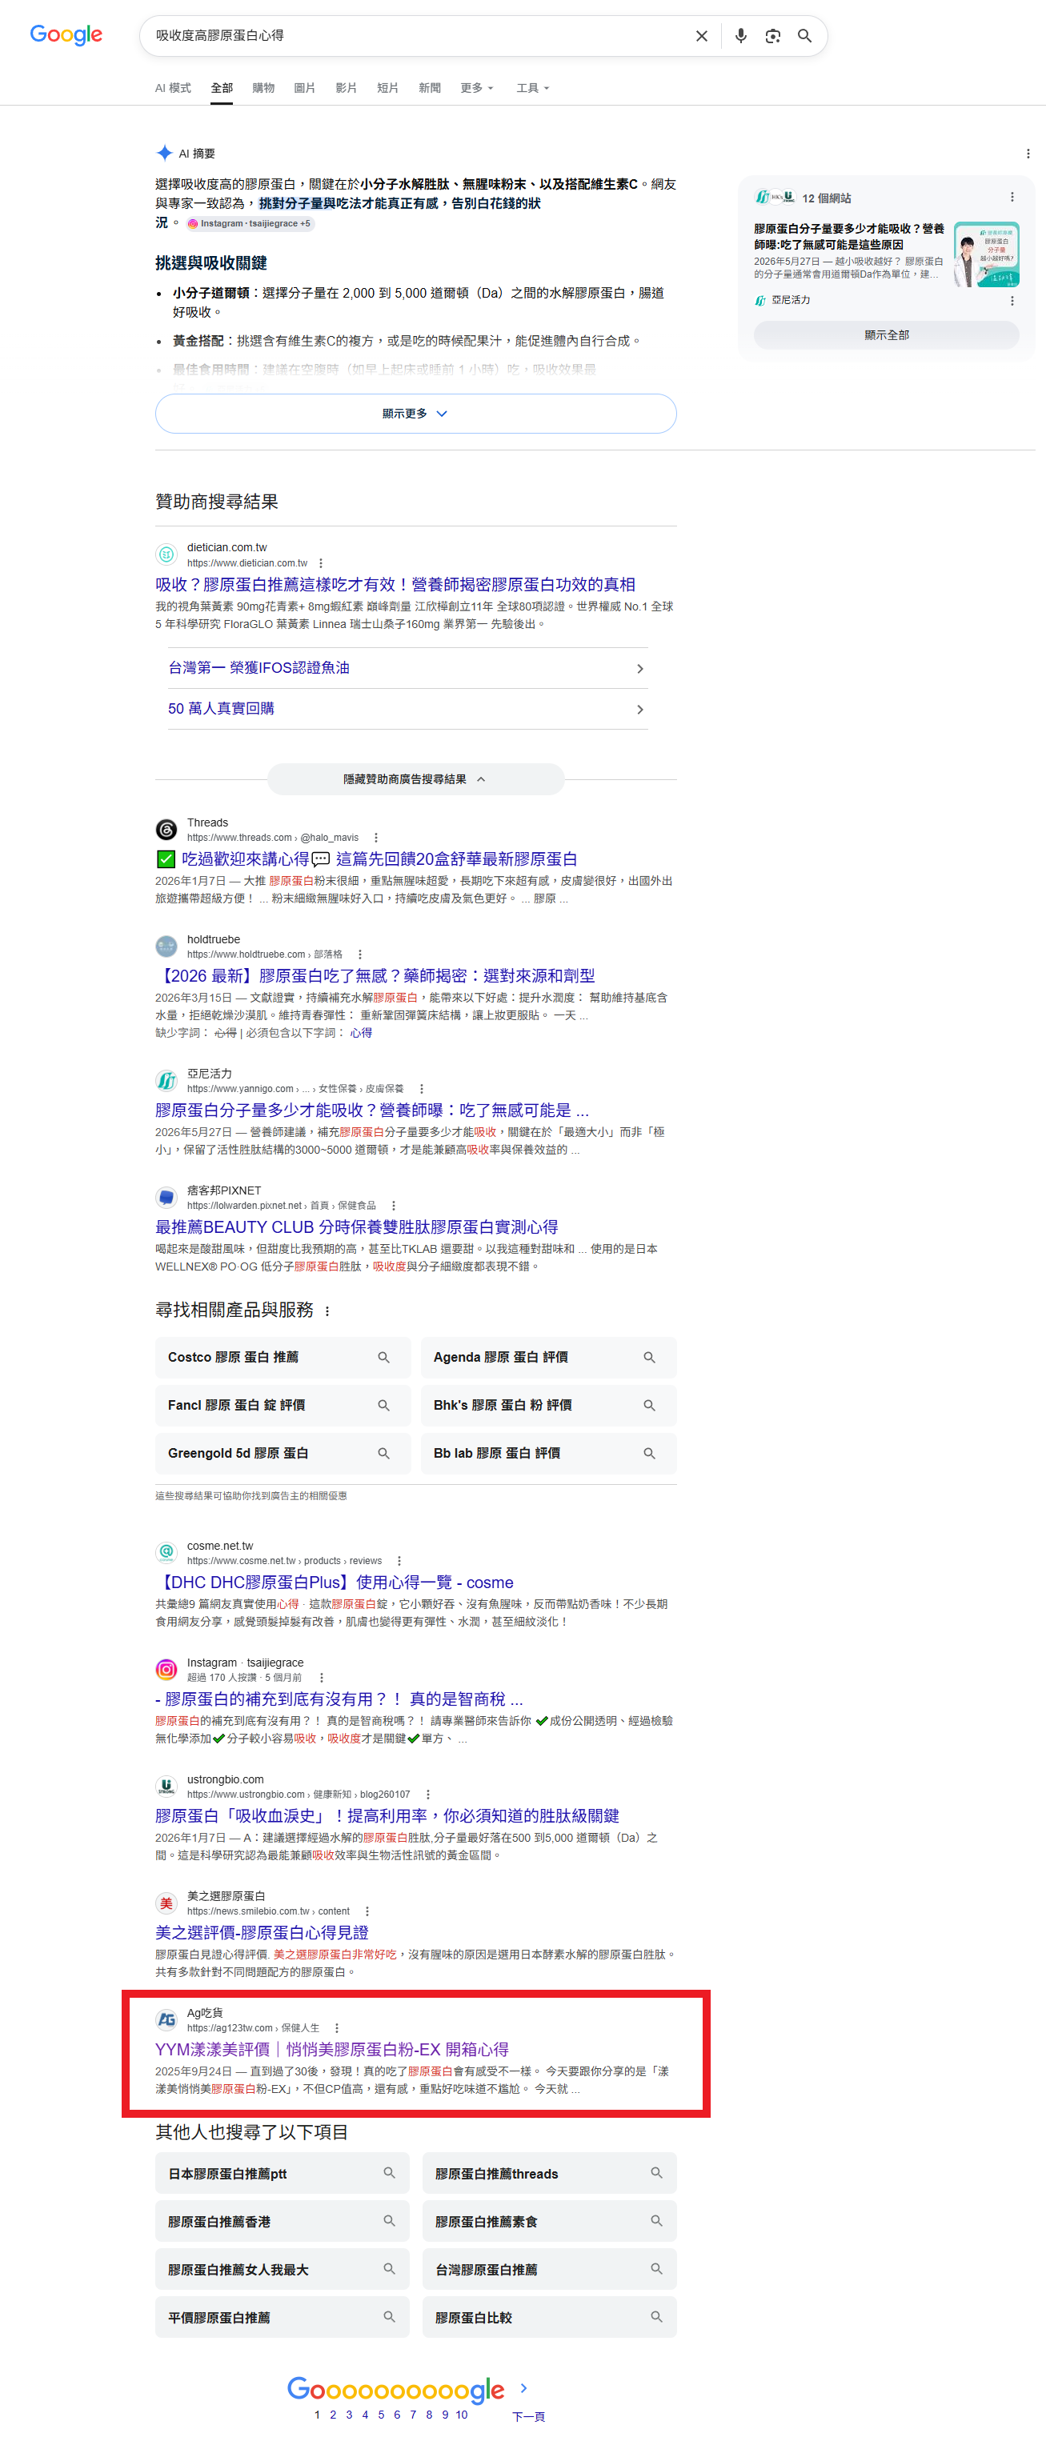Screen dimensions: 1046x2437
Task: Open three-dot menu for dietician.com.tw ad
Action: click(x=321, y=563)
